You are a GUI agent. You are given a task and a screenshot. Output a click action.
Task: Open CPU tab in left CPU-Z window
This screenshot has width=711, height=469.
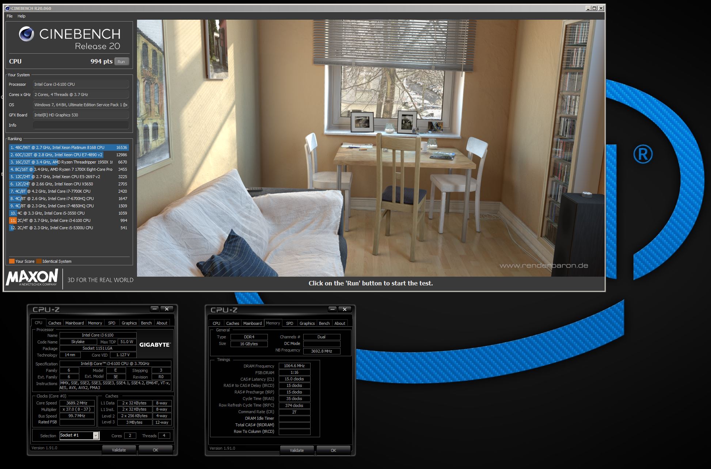[38, 323]
